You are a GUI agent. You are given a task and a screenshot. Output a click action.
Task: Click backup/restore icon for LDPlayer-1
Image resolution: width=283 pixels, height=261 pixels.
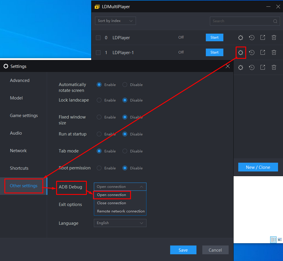[252, 53]
